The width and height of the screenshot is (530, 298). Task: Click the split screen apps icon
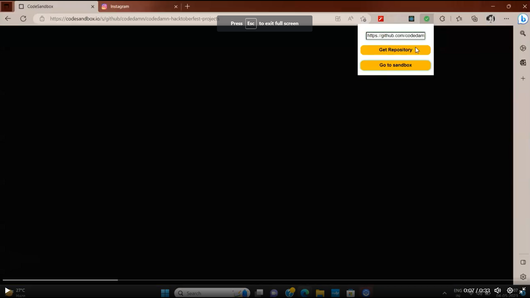tap(338, 19)
